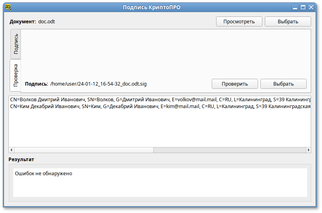Switch to the Подпись vertical tab
The height and width of the screenshot is (213, 322).
click(x=16, y=44)
